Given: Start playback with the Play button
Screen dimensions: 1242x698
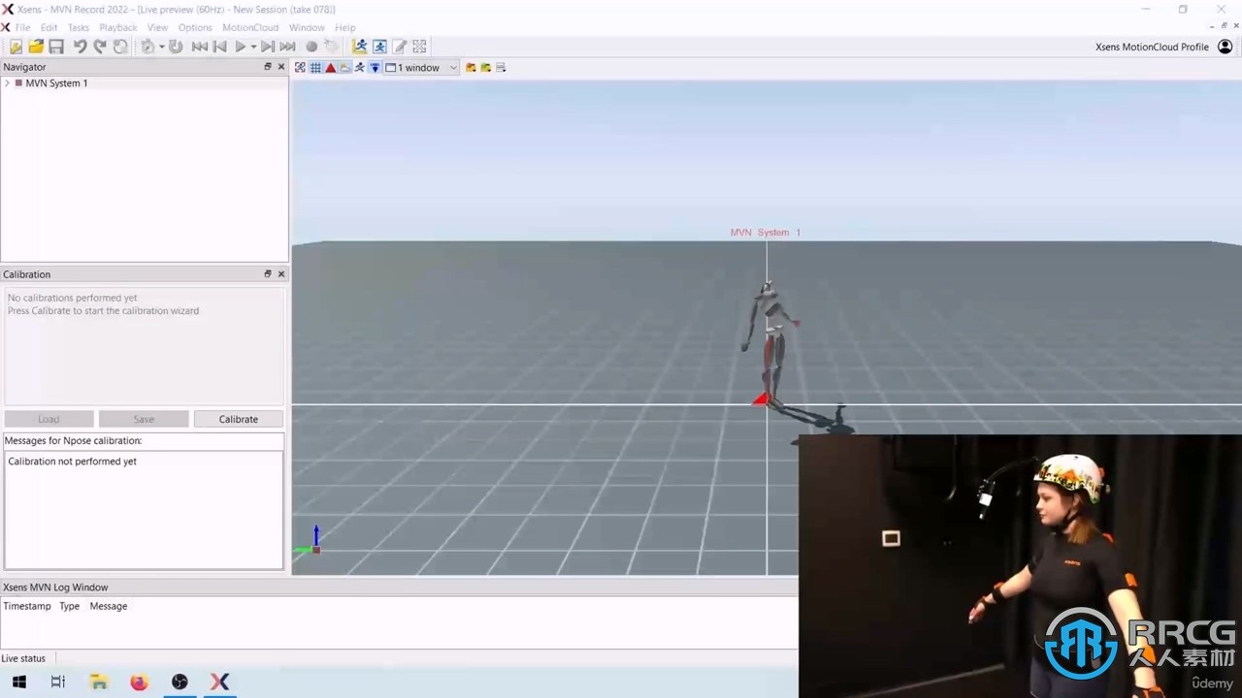Looking at the screenshot, I should pyautogui.click(x=241, y=47).
